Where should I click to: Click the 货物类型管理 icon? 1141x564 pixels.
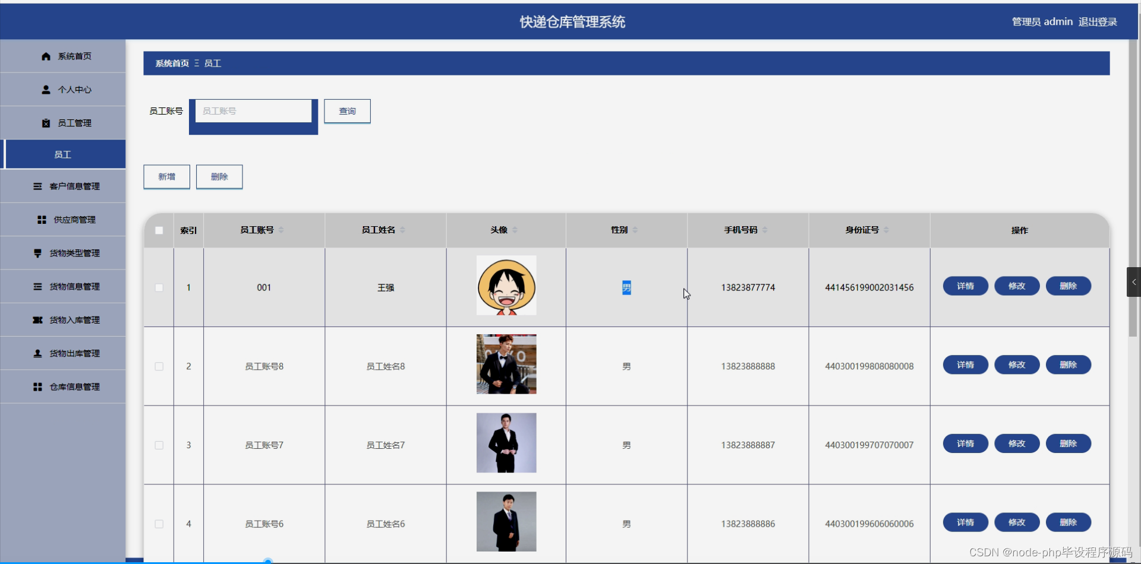click(x=37, y=253)
